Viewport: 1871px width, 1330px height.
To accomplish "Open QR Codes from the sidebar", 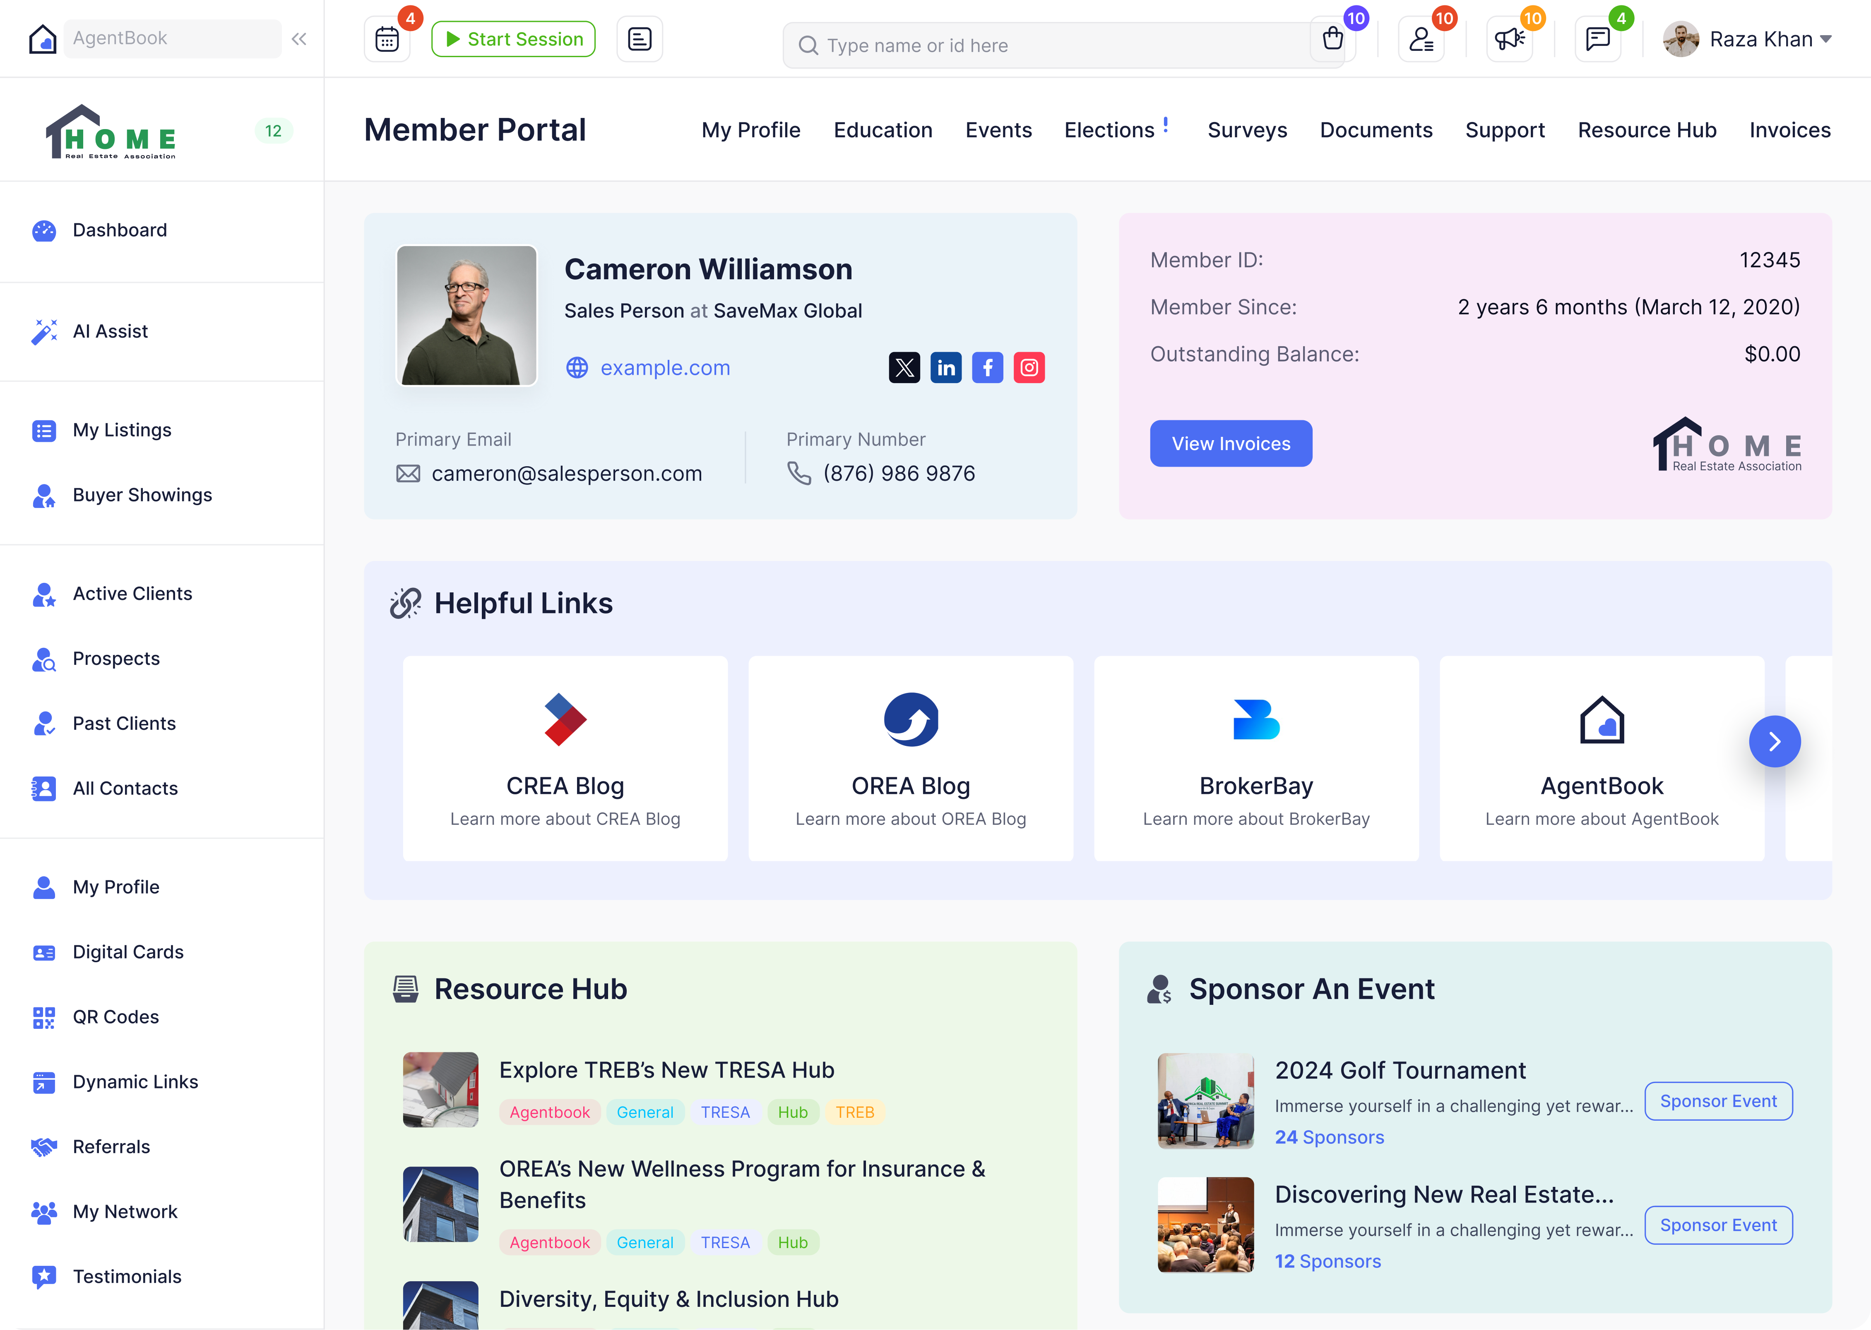I will [x=115, y=1016].
